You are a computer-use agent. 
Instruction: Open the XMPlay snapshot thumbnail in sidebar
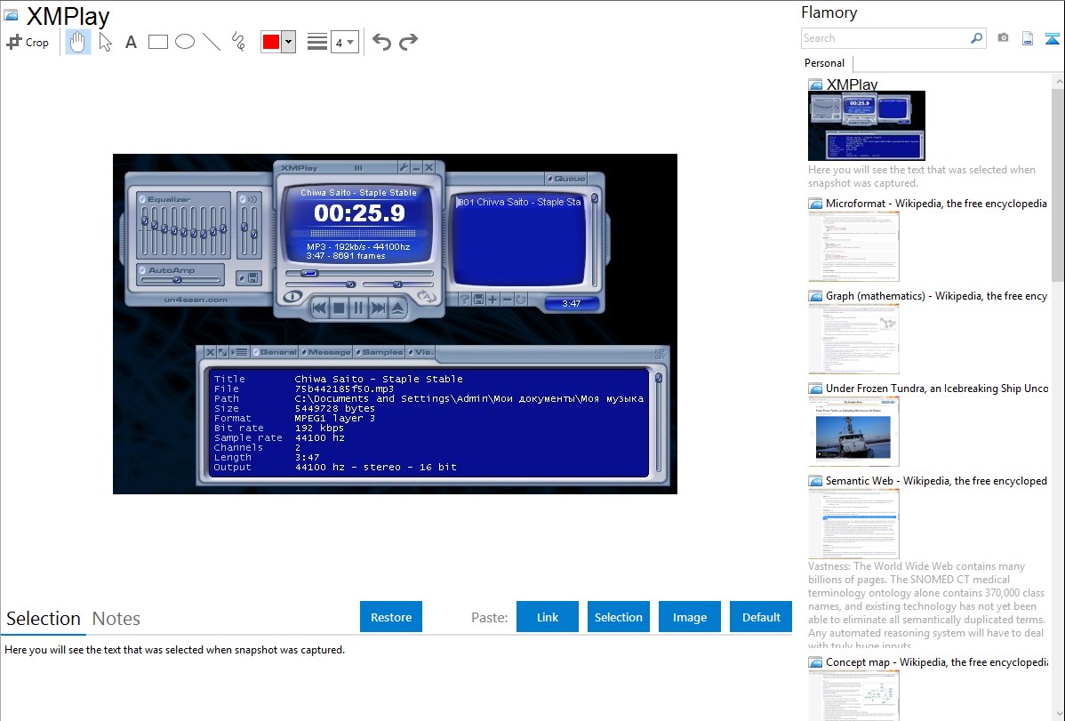coord(867,125)
